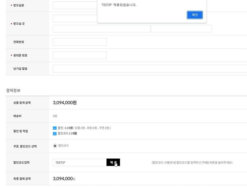Click the 할인코드 사용안내 guidance text

click(x=192, y=163)
